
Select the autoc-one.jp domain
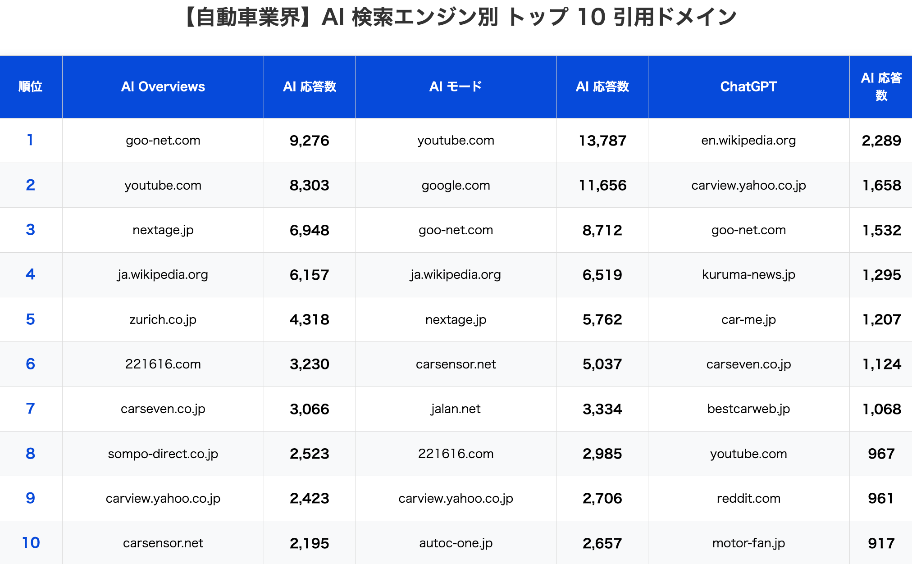pos(456,543)
